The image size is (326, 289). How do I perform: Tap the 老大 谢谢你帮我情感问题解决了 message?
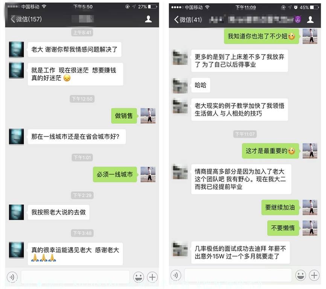pyautogui.click(x=75, y=49)
